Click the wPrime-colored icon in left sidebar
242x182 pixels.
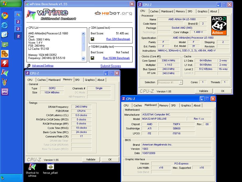pyautogui.click(x=5, y=73)
